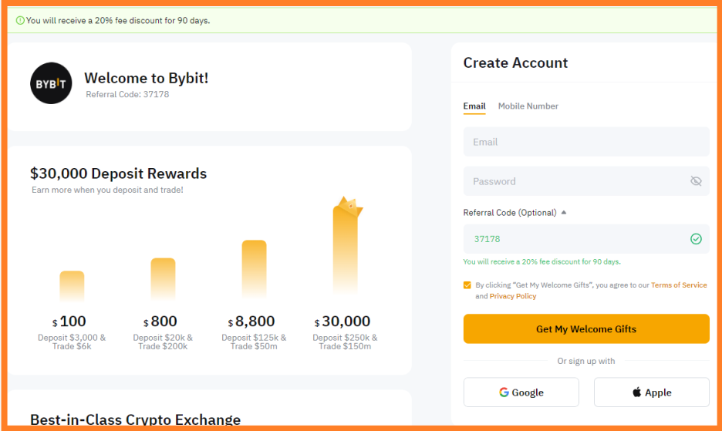
Task: Click "Best-in-Class Crypto Exchange" heading
Action: coord(136,419)
